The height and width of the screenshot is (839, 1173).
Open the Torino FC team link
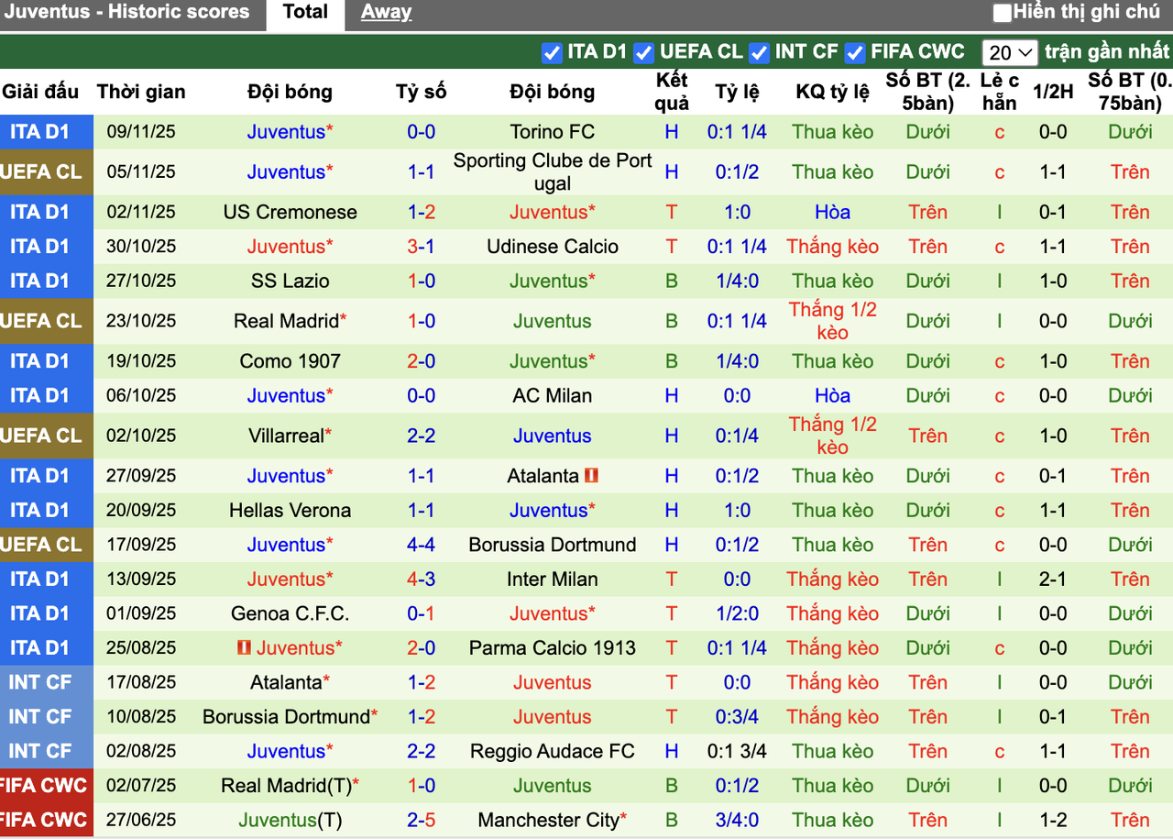pyautogui.click(x=553, y=132)
